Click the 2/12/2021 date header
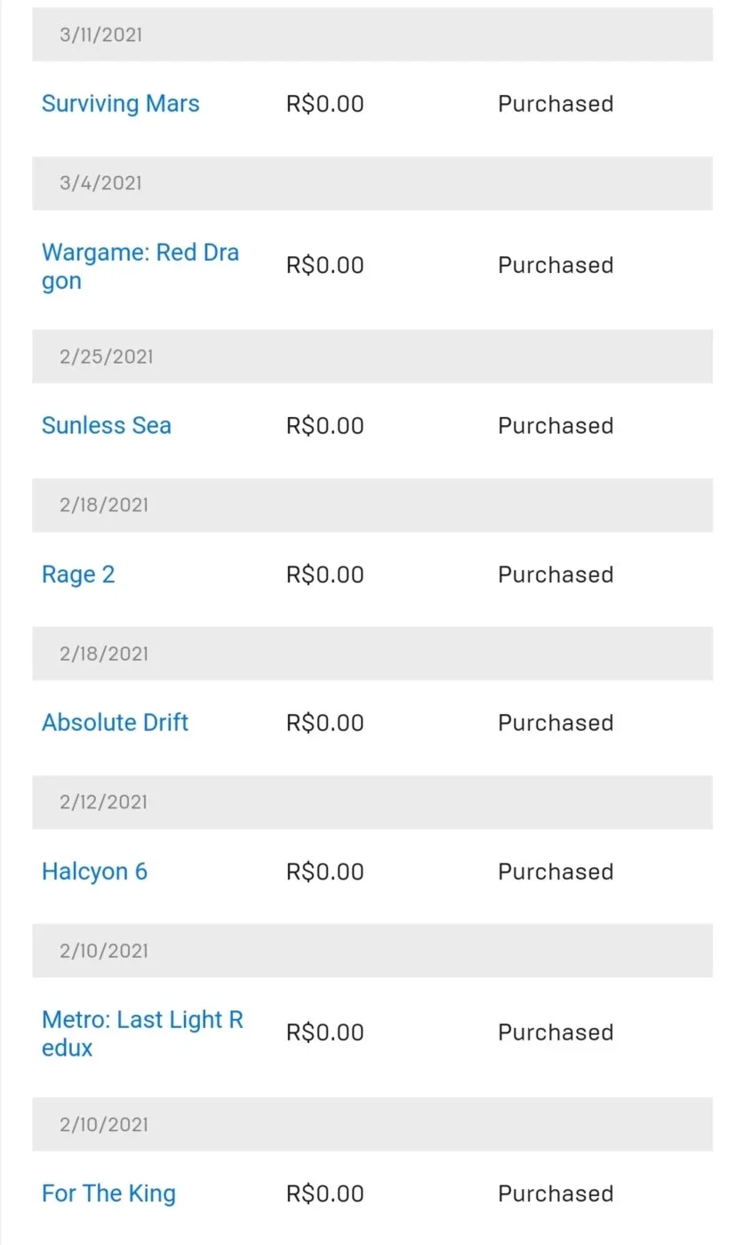The height and width of the screenshot is (1245, 744). click(372, 802)
